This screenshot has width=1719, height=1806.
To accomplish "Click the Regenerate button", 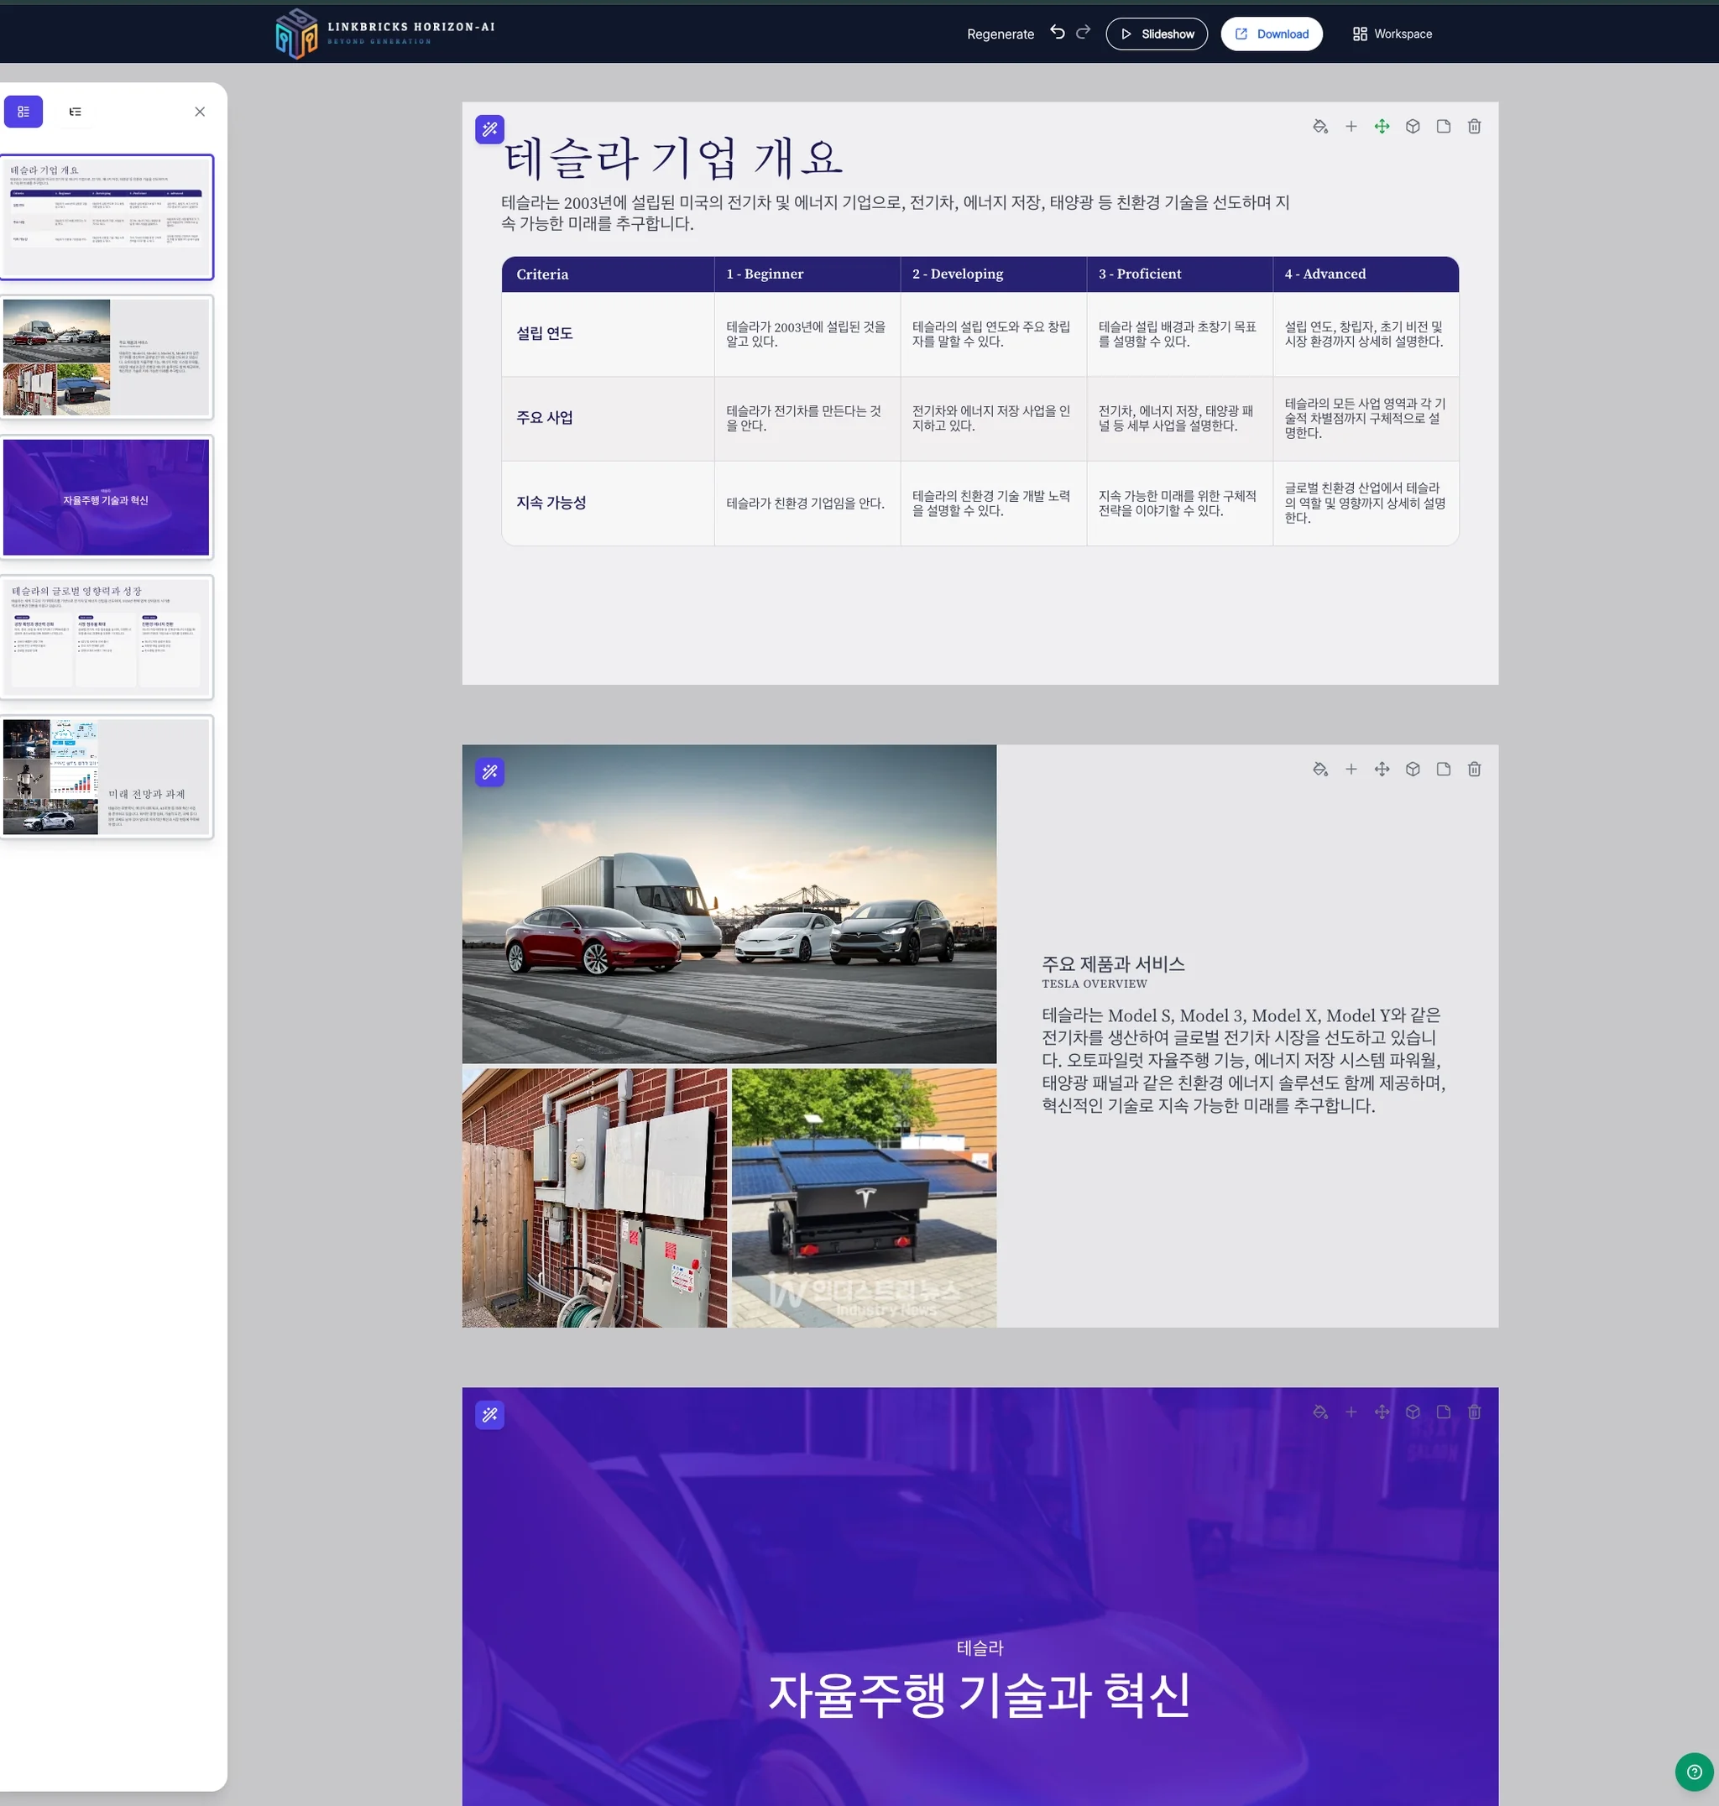I will coord(1001,34).
